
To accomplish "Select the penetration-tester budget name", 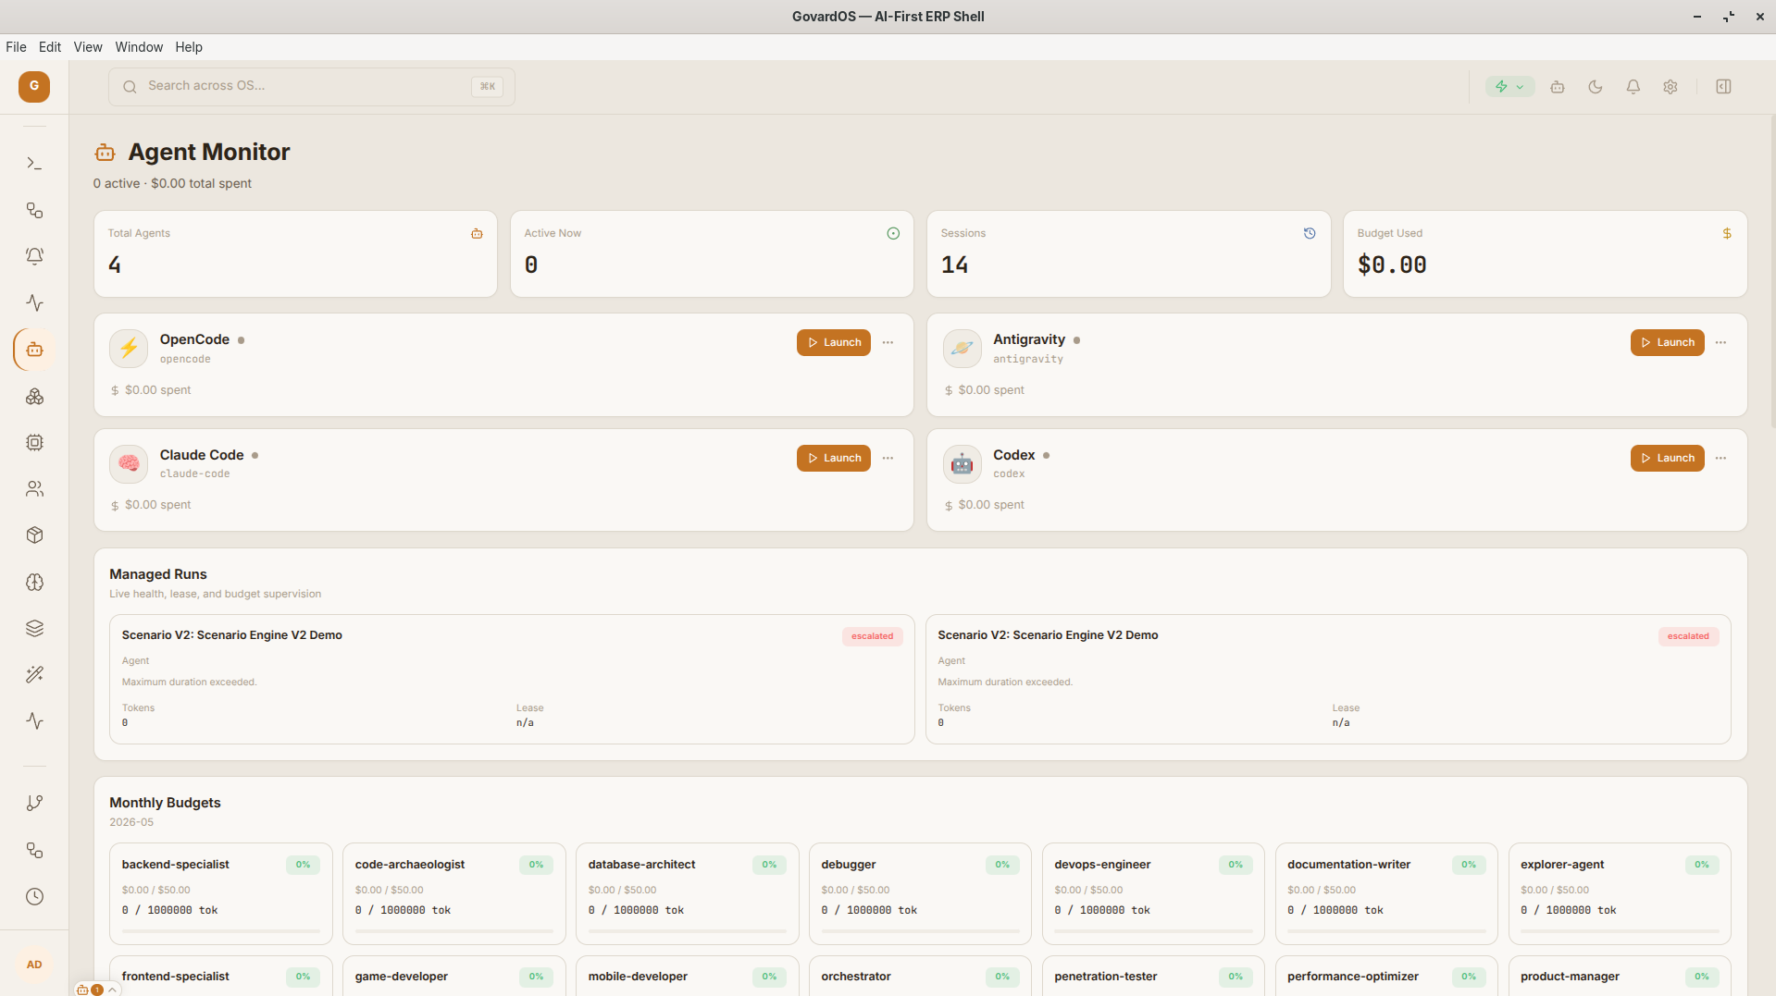I will click(x=1105, y=977).
